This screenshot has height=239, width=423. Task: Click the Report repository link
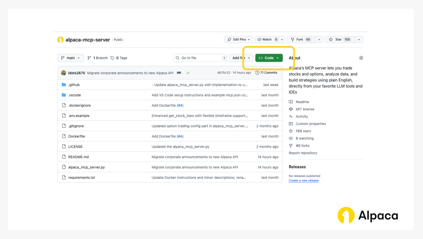tap(303, 153)
